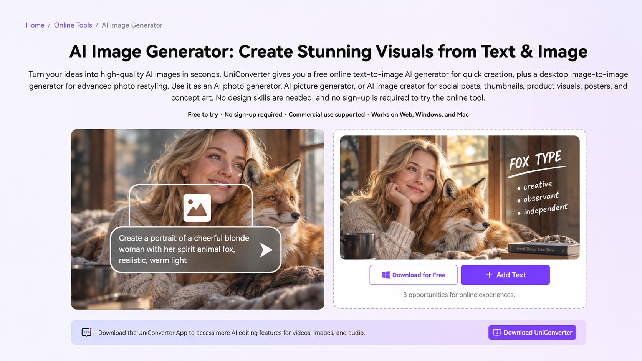Click AI Image Generator breadcrumb text
Screen dimensions: 642x361
coord(132,25)
